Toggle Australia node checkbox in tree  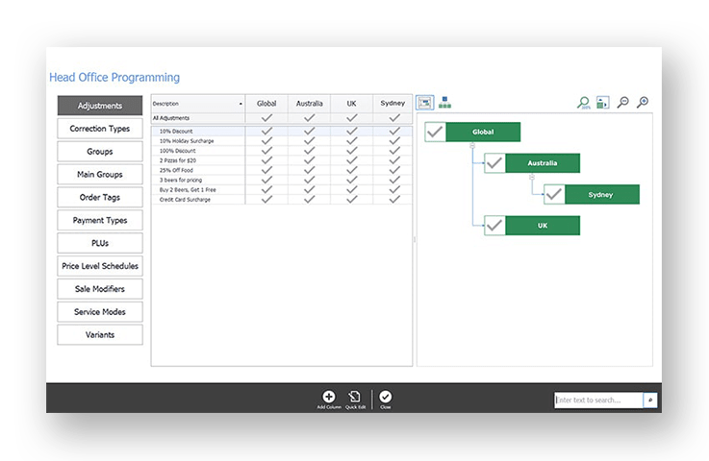point(494,163)
